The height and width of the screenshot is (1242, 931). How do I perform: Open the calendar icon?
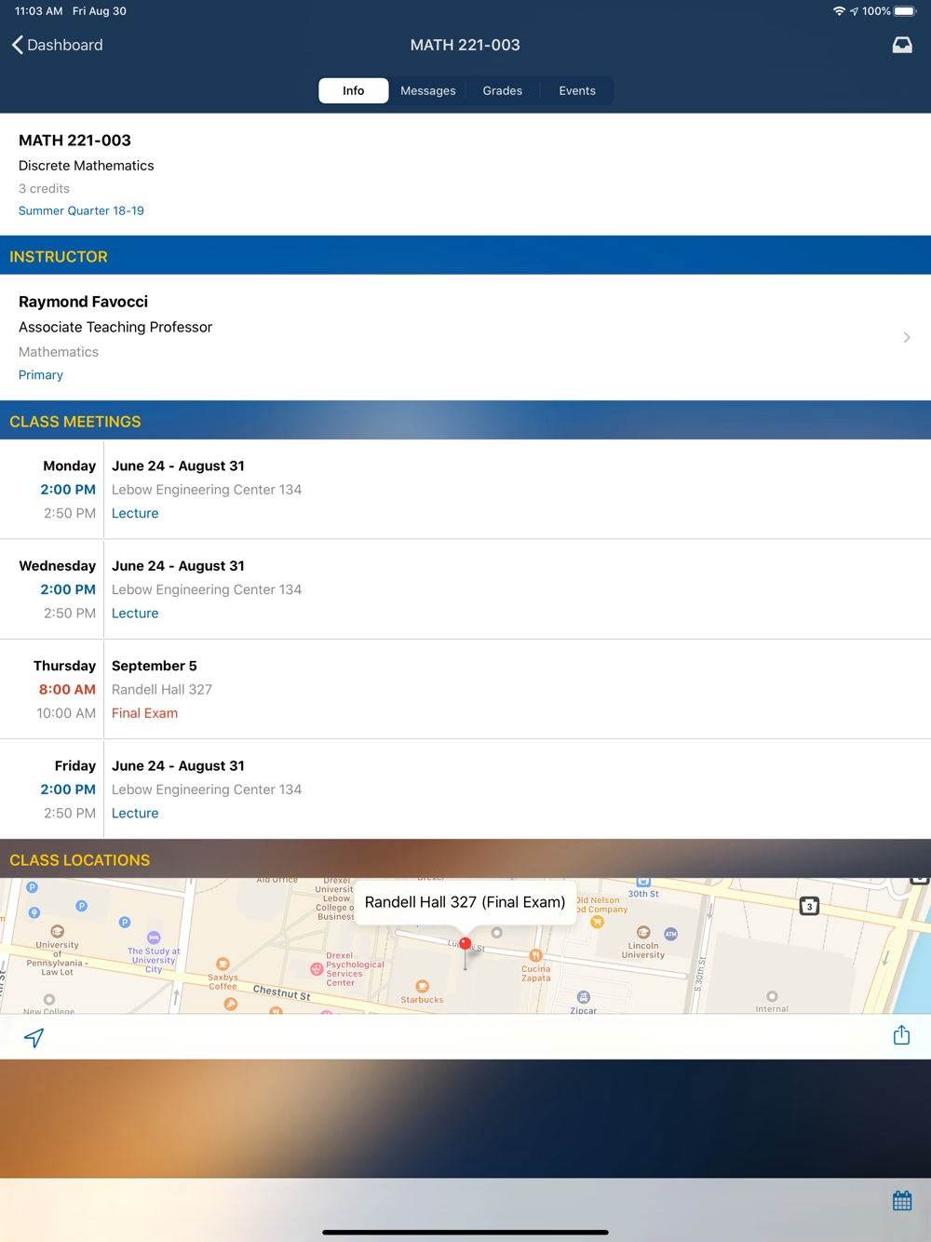click(902, 1200)
